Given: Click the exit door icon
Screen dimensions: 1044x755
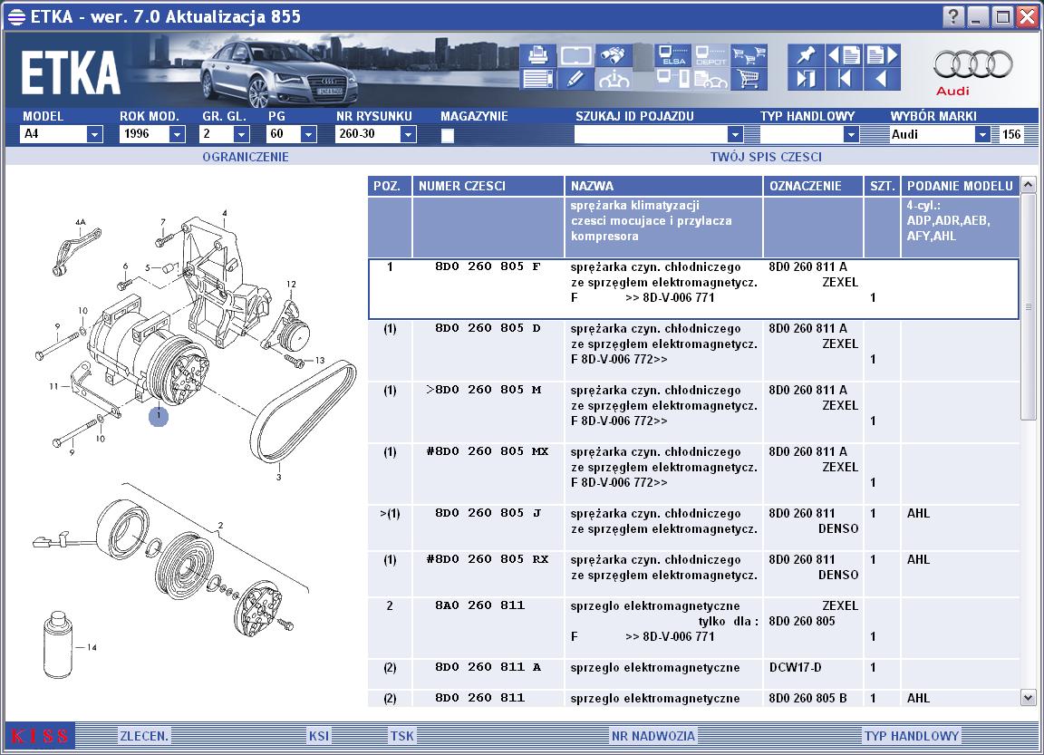Looking at the screenshot, I should (805, 79).
